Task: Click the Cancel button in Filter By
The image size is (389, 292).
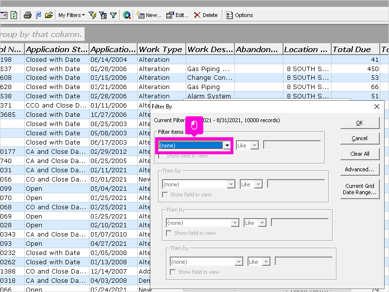Action: [360, 138]
